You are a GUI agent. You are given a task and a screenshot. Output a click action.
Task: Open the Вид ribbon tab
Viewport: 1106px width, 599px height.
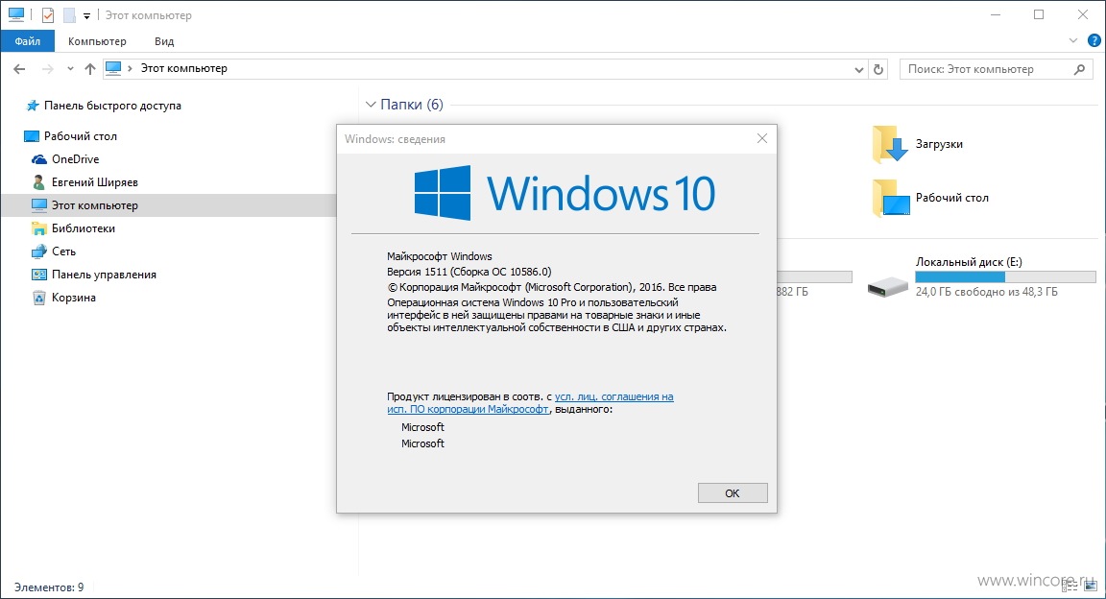[x=164, y=41]
